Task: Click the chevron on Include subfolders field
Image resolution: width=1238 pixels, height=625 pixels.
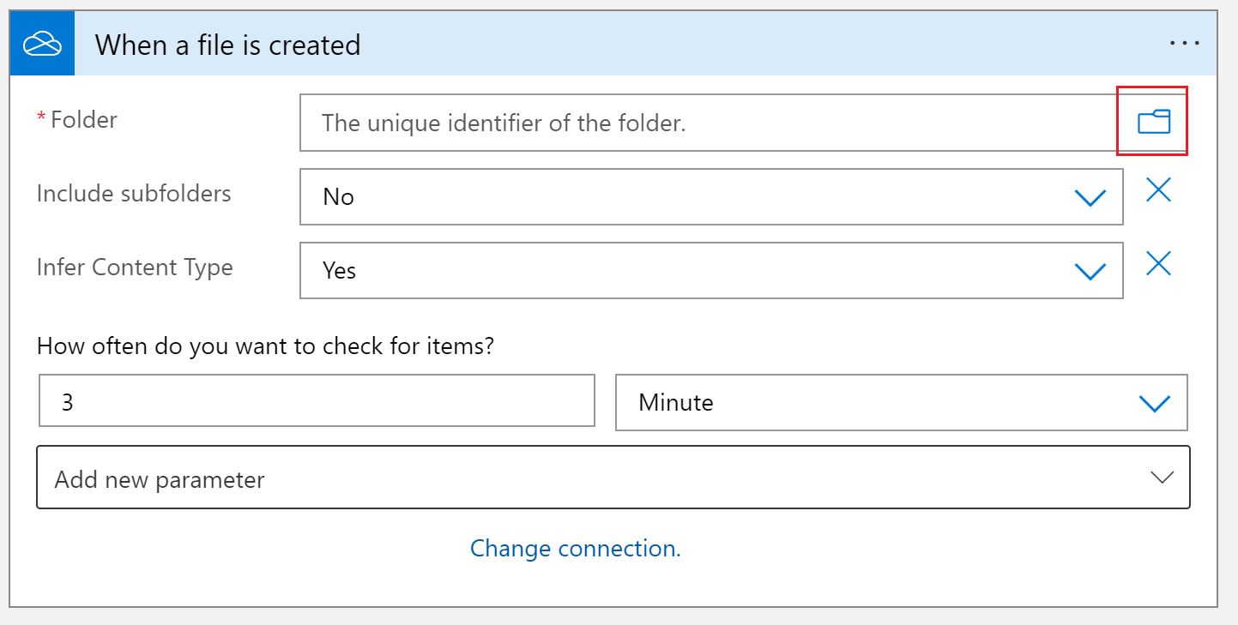Action: (1090, 196)
